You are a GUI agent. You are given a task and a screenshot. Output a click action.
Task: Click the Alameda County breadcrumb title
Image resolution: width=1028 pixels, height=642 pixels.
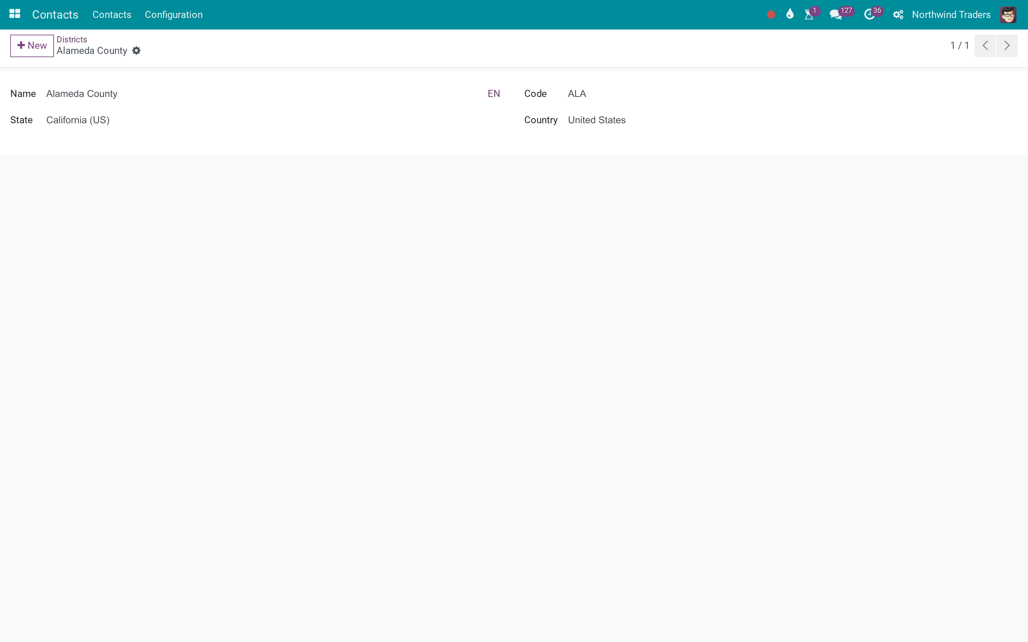pos(92,50)
